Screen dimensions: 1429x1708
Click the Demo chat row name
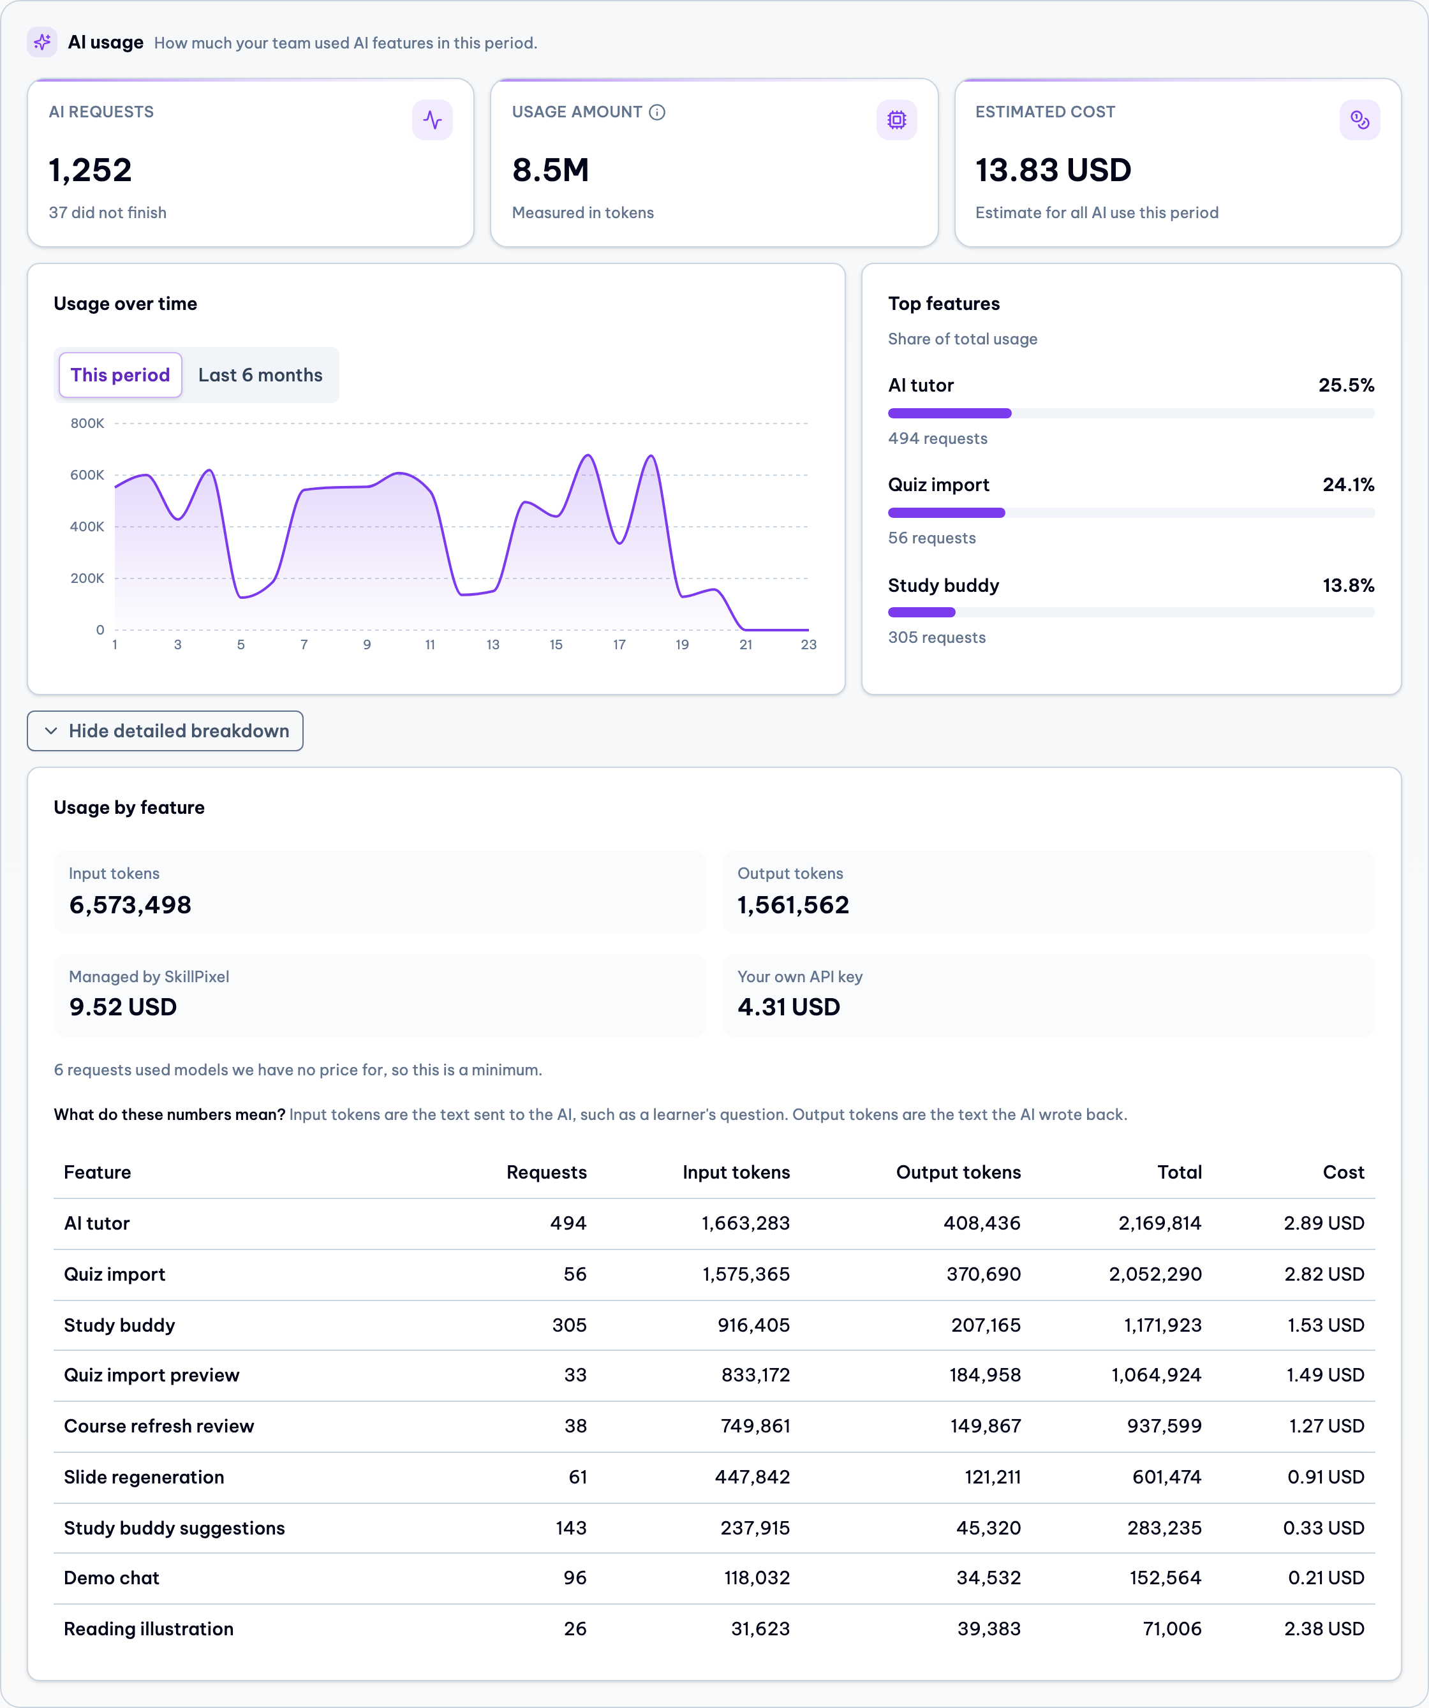coord(112,1578)
